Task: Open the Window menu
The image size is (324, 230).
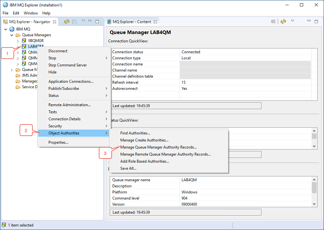Action: tap(31, 13)
